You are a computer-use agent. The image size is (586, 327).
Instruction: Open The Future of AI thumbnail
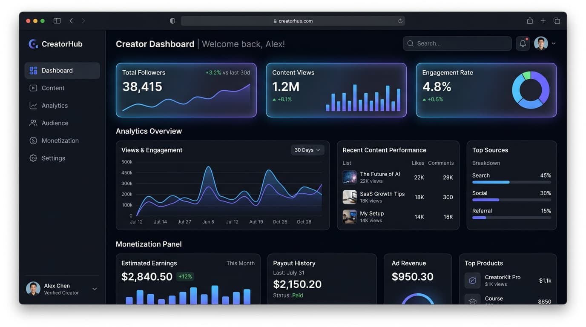tap(350, 178)
